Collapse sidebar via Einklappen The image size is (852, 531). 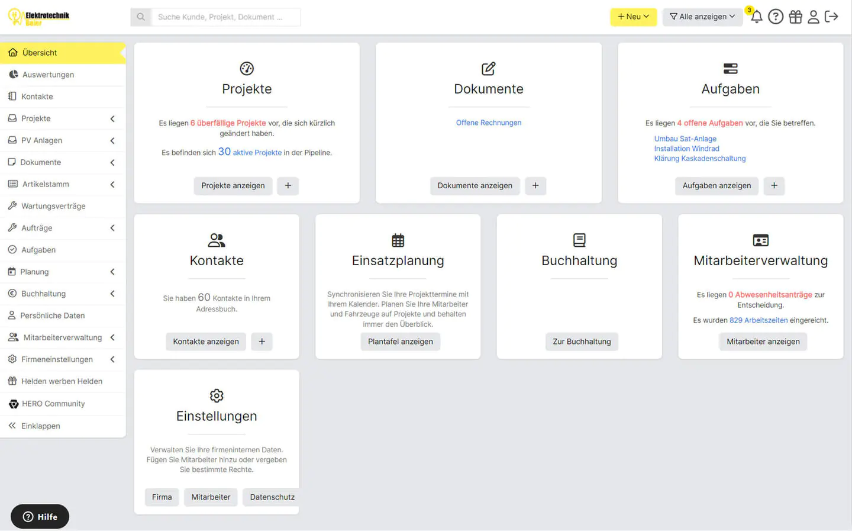click(63, 426)
